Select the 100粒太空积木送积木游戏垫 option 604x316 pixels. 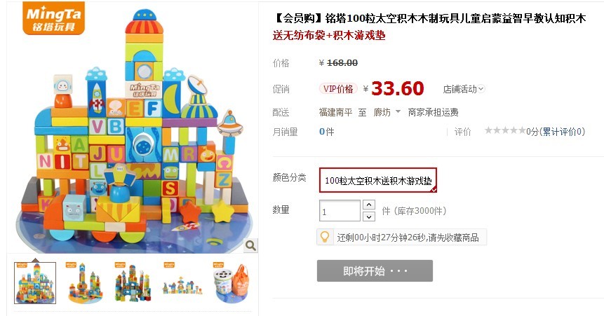[x=378, y=180]
